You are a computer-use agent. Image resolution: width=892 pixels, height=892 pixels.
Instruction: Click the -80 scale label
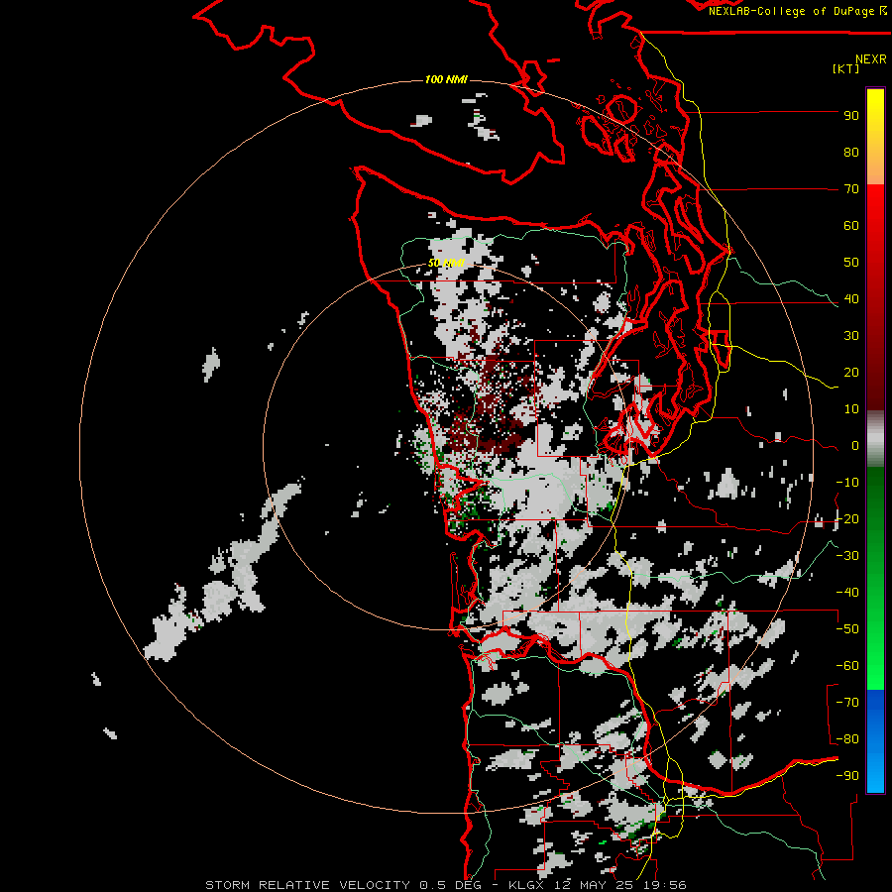[847, 739]
